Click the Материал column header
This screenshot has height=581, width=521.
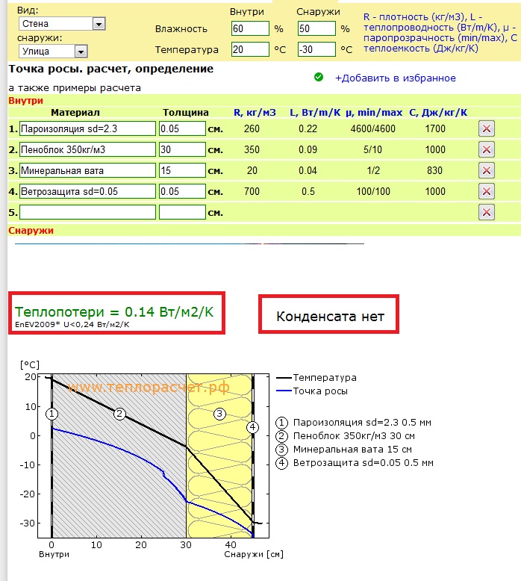(x=75, y=113)
